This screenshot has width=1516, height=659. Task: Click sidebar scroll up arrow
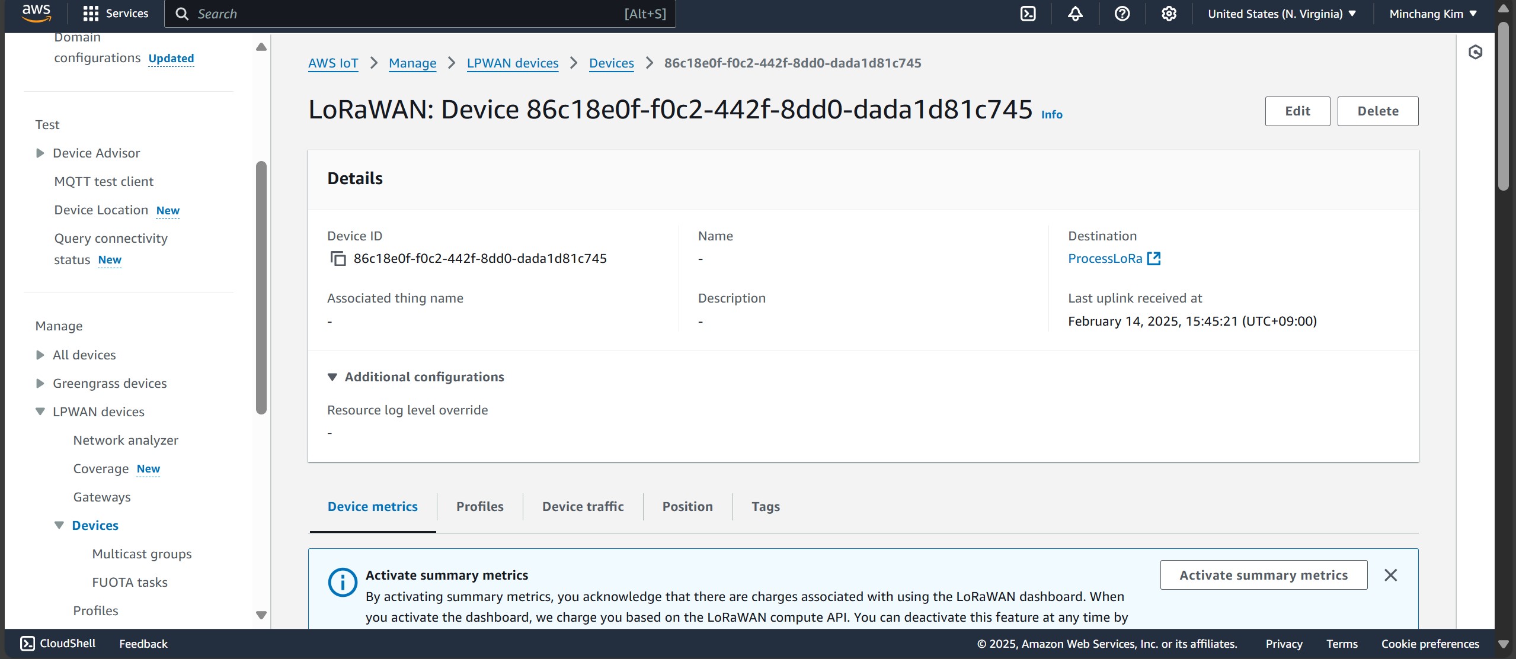point(261,47)
